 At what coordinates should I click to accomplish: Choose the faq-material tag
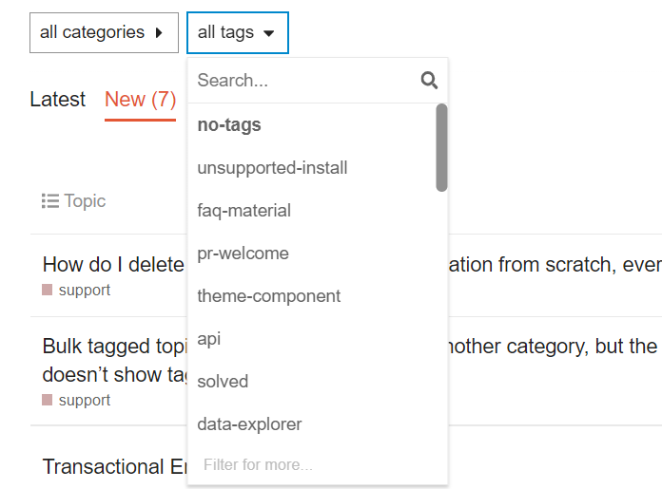[243, 211]
